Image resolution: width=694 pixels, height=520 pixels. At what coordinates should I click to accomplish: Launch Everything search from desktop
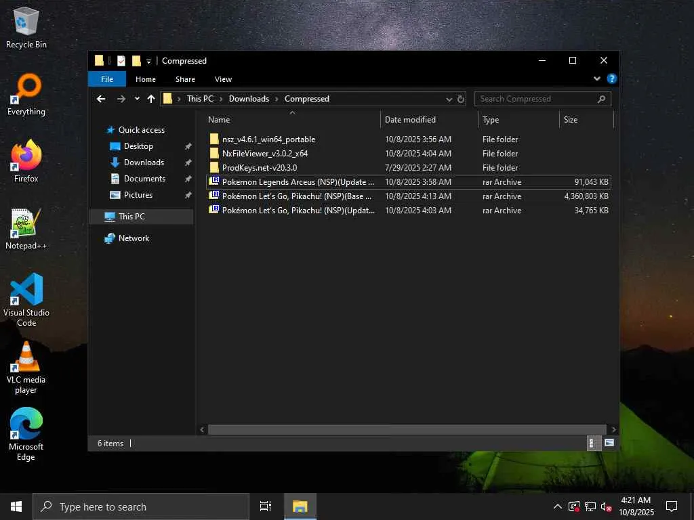[x=26, y=95]
